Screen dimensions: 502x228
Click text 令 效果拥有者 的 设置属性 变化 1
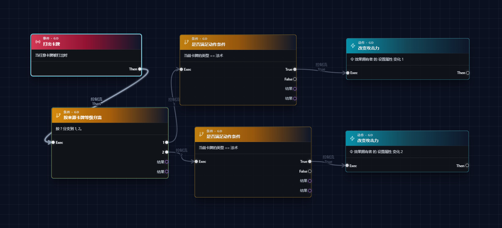(x=377, y=59)
